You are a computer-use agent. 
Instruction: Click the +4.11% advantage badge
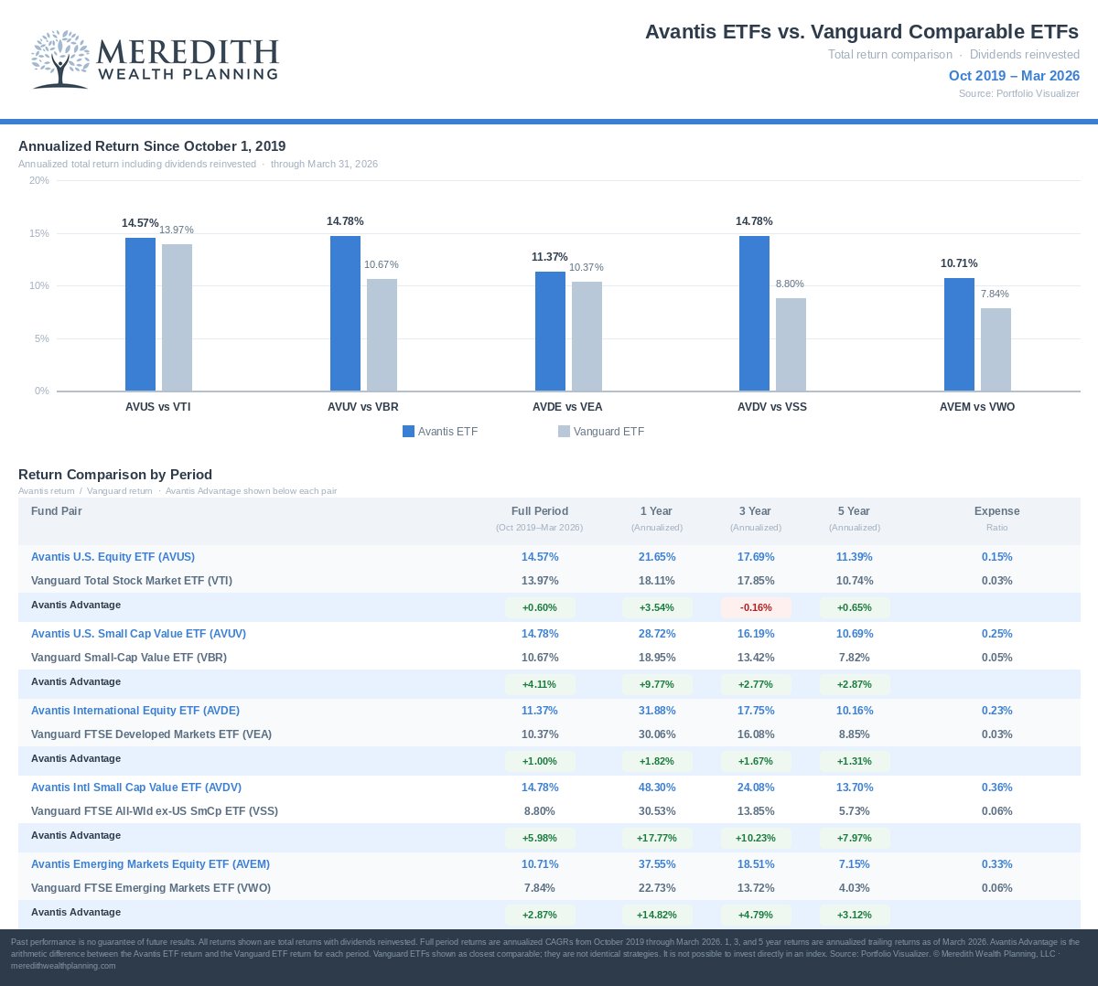click(540, 684)
